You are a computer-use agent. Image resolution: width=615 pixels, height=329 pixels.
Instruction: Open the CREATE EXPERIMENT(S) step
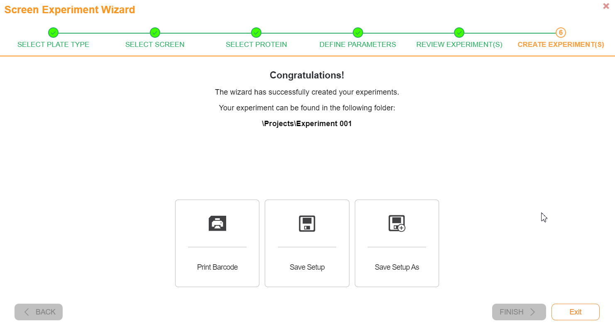pos(561,44)
